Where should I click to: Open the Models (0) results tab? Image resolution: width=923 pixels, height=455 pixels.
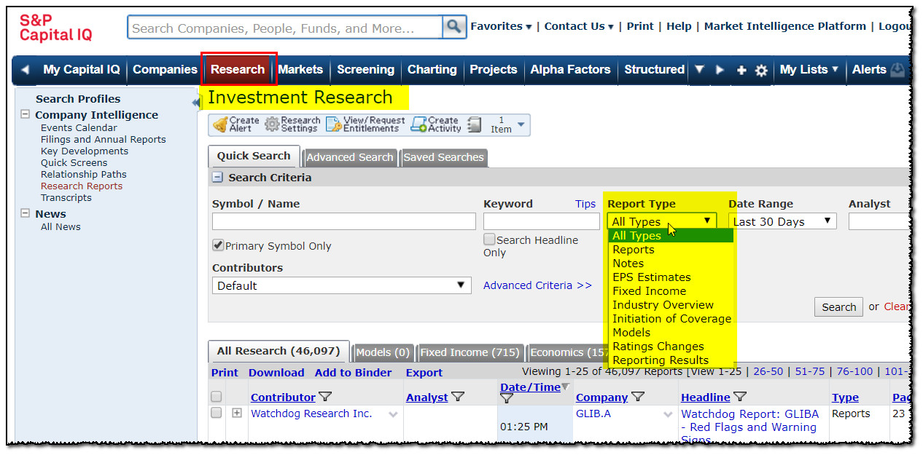pyautogui.click(x=383, y=352)
